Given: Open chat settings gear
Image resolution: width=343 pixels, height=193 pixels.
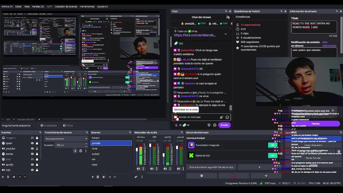Looking at the screenshot, I should click(x=215, y=125).
